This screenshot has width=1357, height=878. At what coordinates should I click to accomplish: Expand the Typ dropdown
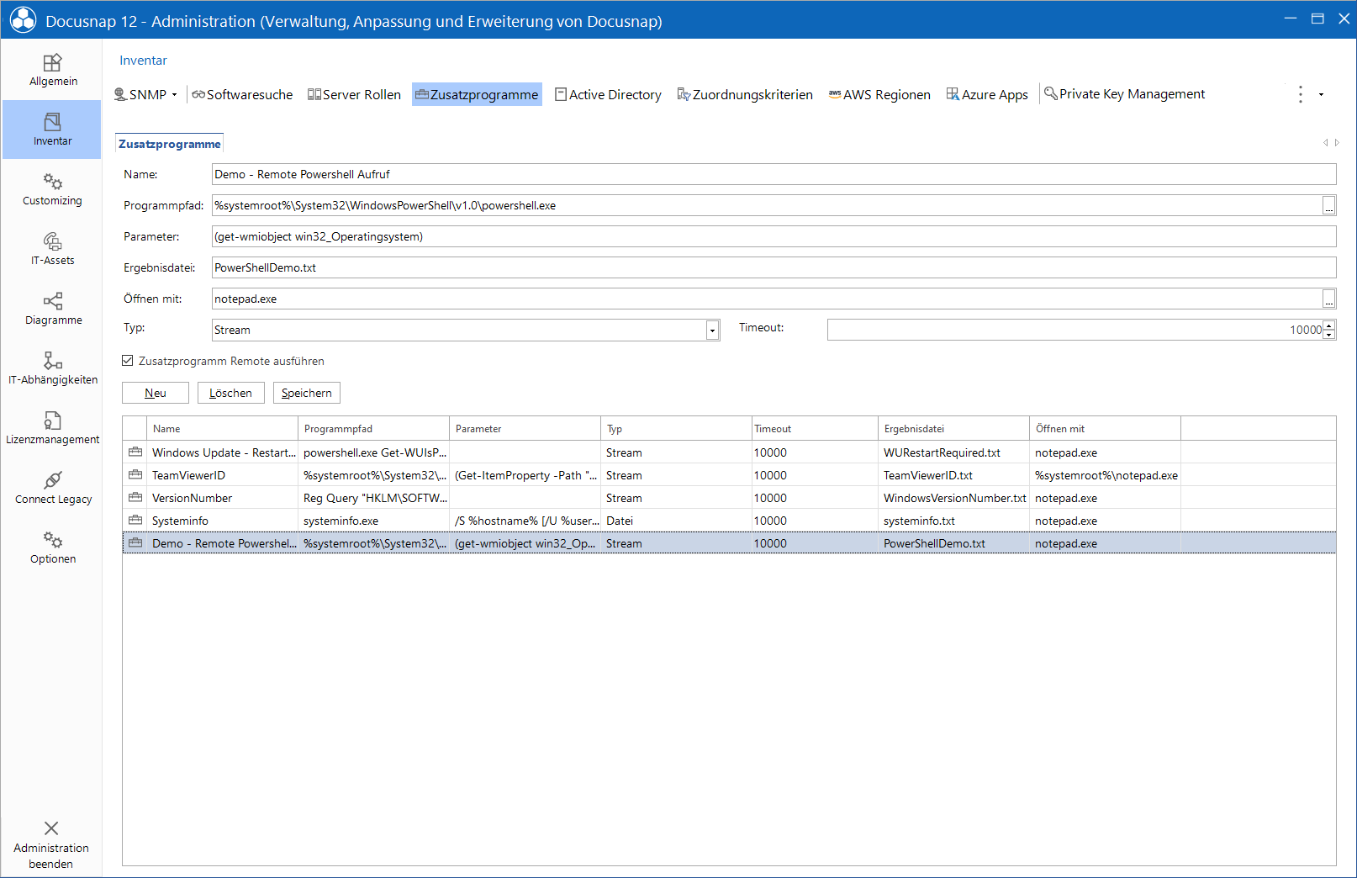tap(712, 330)
